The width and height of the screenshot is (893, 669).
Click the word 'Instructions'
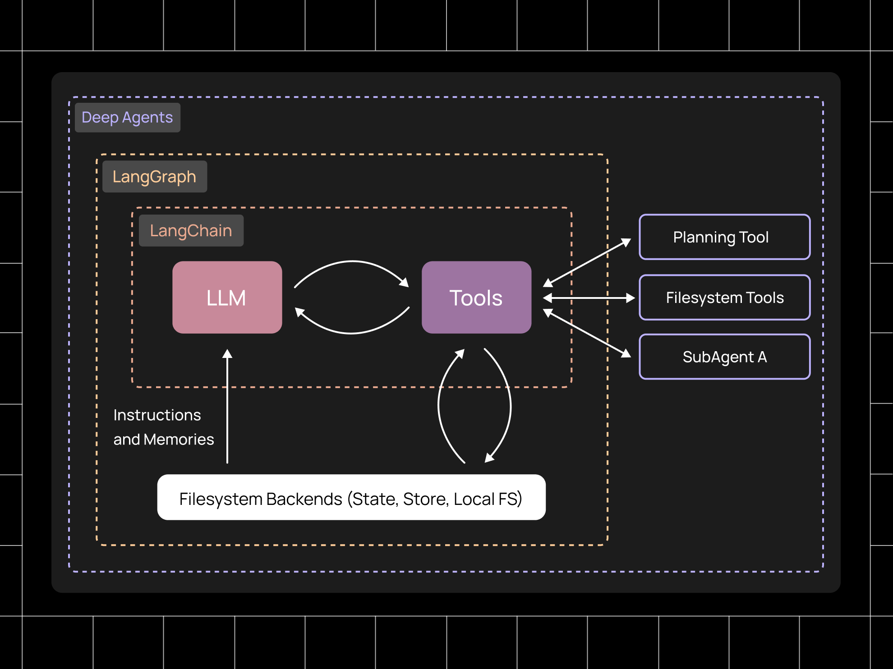[157, 415]
